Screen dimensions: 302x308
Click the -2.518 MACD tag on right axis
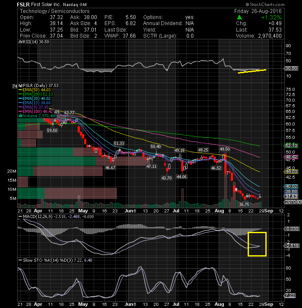point(292,246)
